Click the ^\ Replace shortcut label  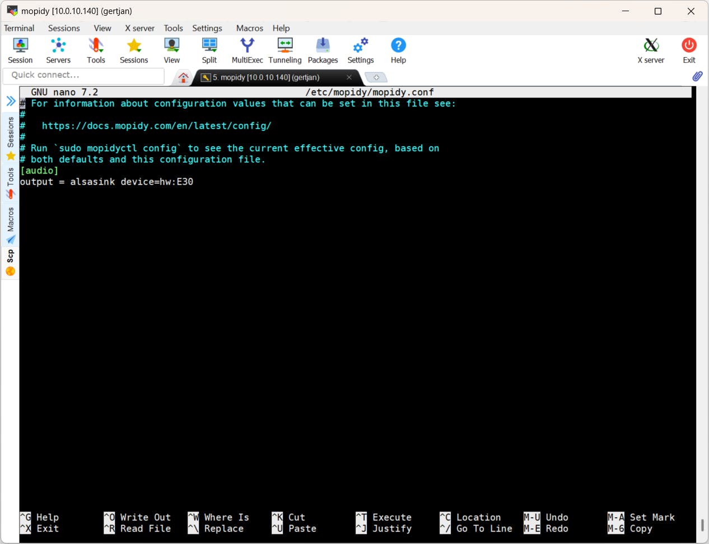point(216,529)
